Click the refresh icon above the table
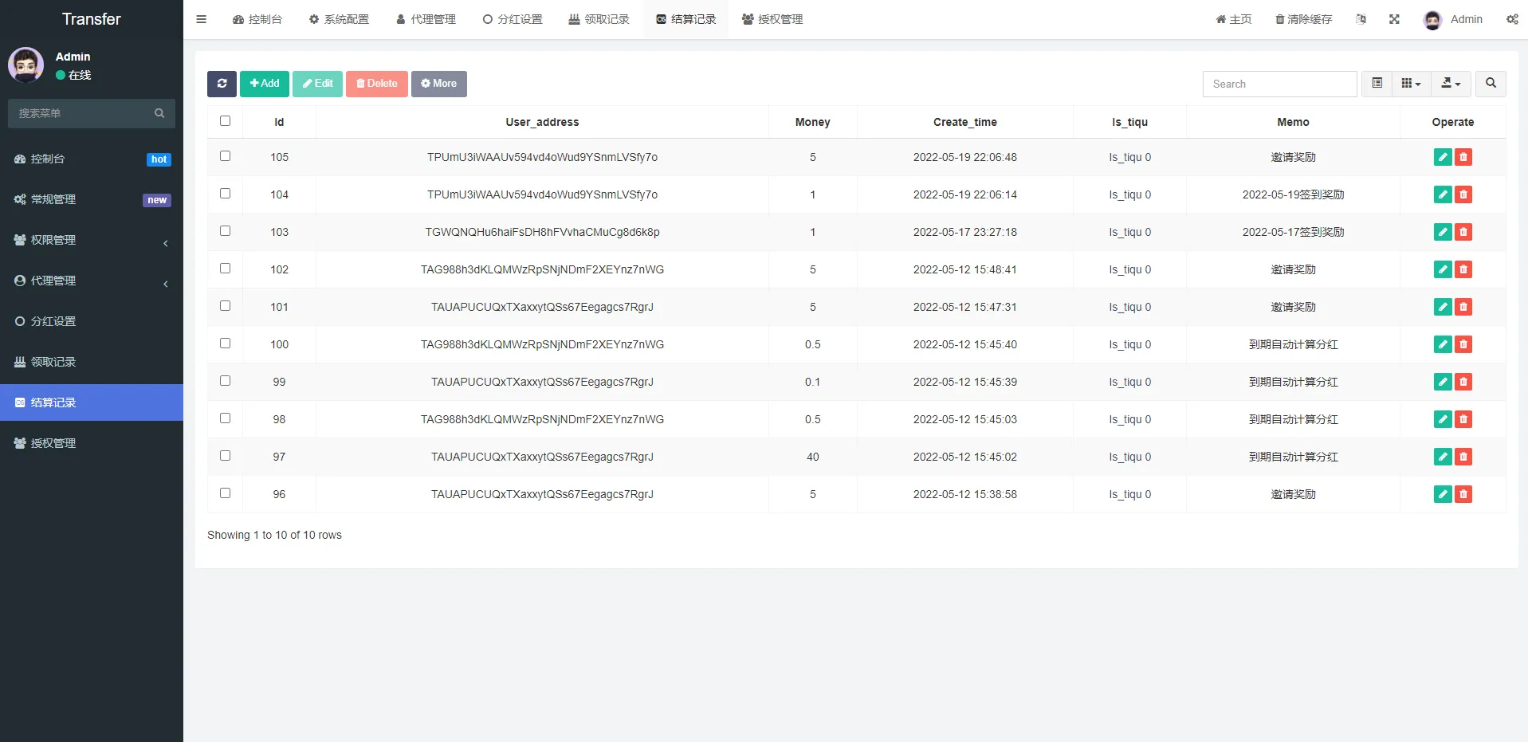Viewport: 1528px width, 742px height. 222,84
